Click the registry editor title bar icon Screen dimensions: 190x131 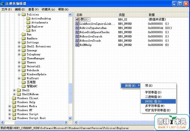click(x=2, y=4)
